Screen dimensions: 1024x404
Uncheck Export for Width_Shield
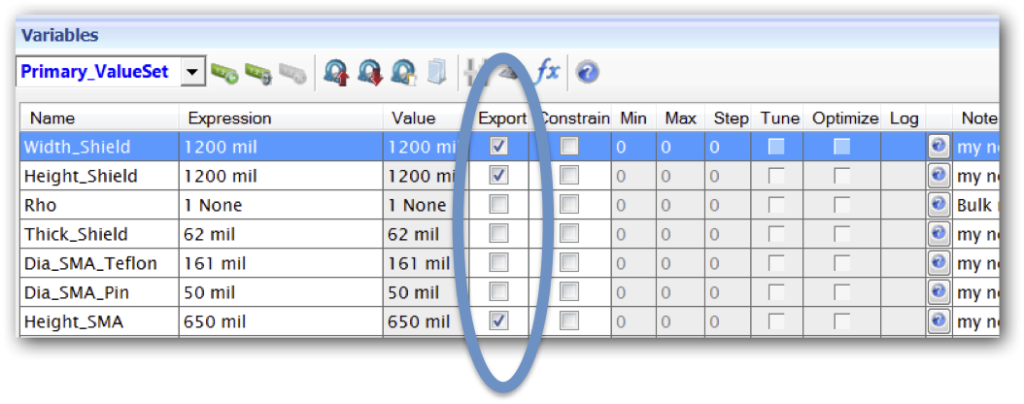(498, 147)
